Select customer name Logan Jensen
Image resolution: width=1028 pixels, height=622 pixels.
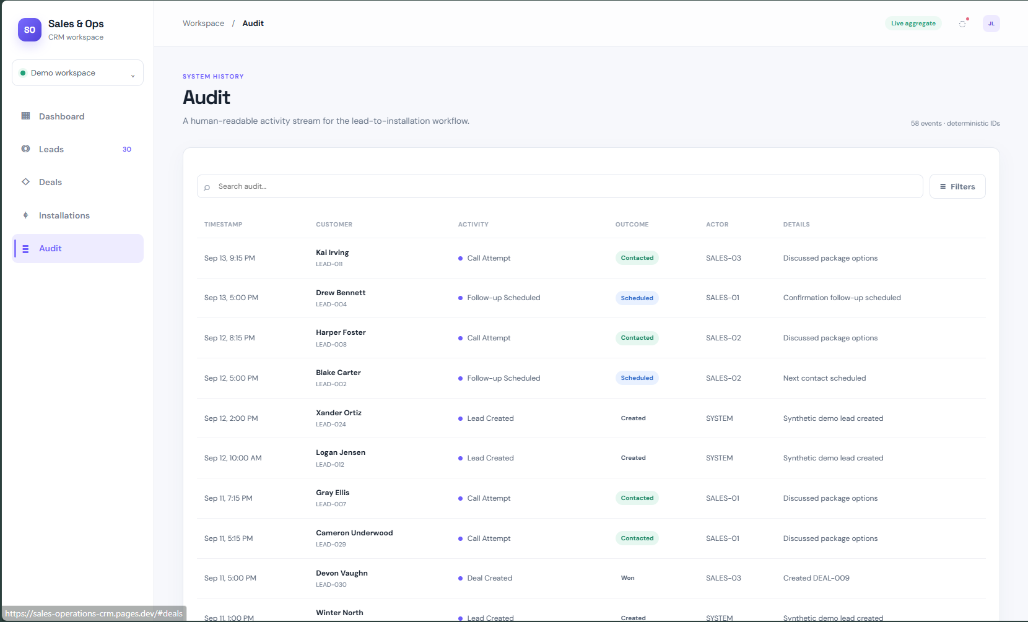point(341,452)
